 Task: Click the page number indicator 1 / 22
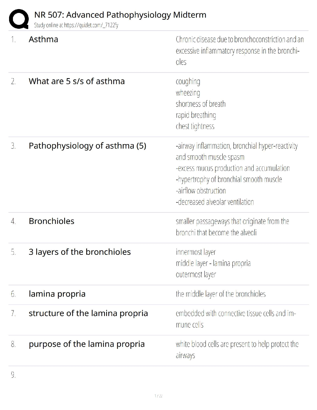158,396
